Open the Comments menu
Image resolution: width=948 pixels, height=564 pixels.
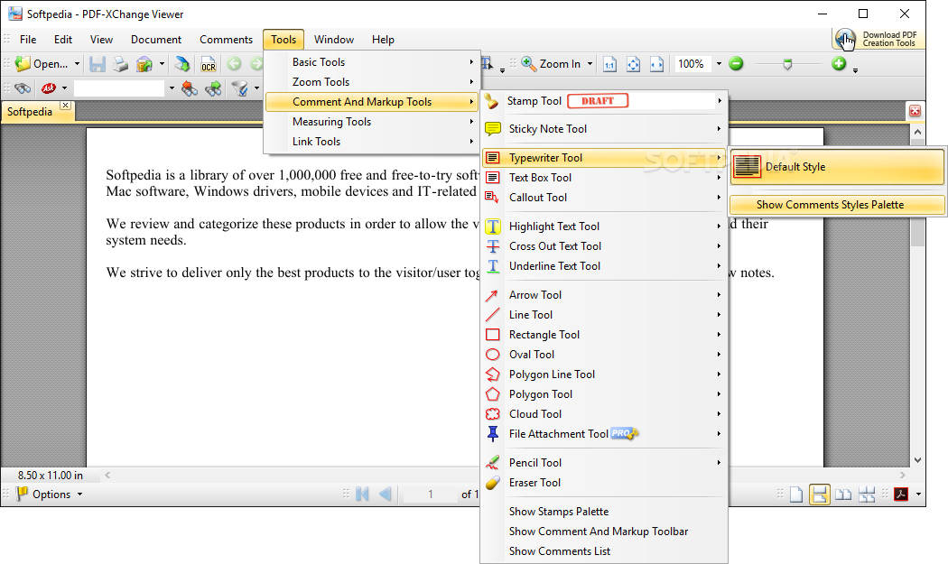point(226,40)
